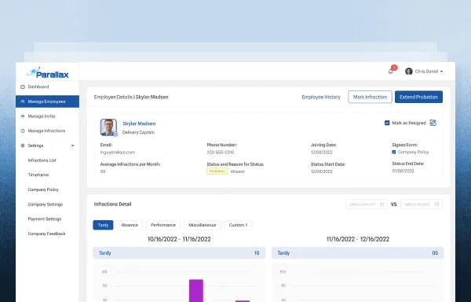The width and height of the screenshot is (471, 302).
Task: Open Timeframe settings
Action: 38,175
